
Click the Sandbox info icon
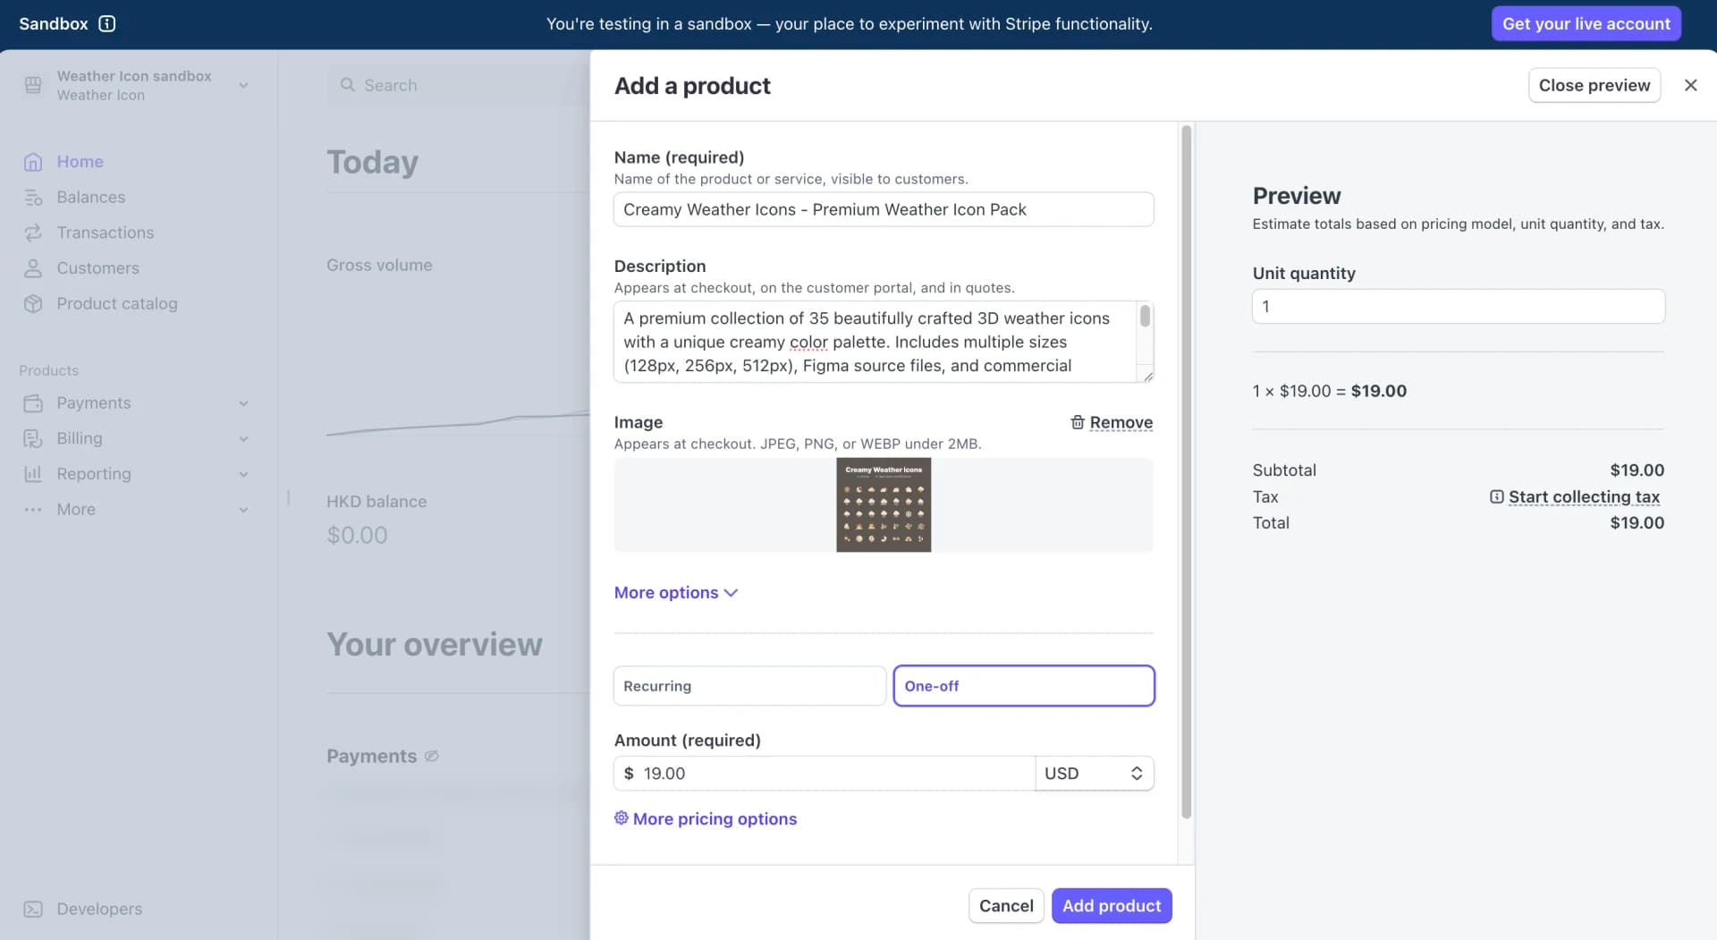point(107,24)
